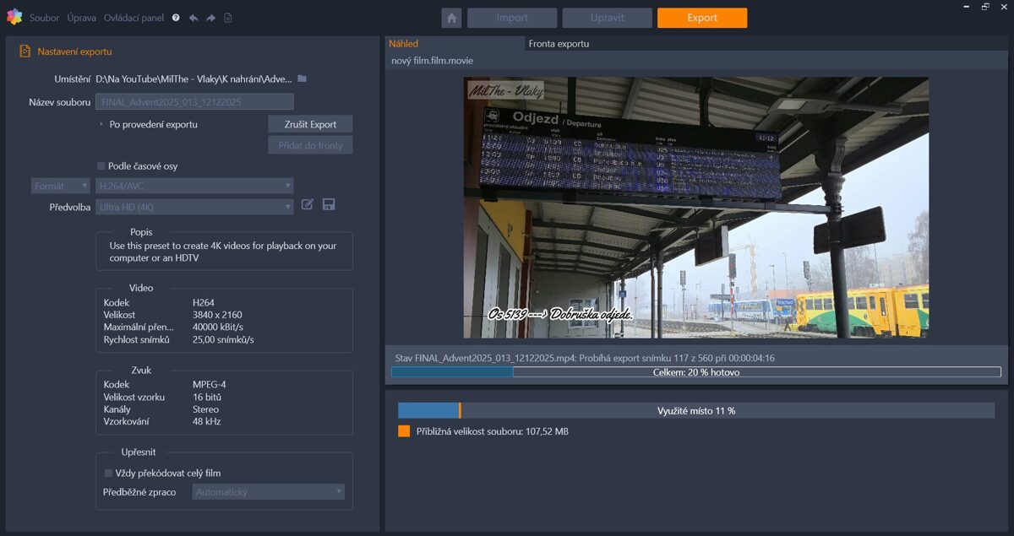Click the redo arrow icon
Screen dimensions: 1014x536
(x=210, y=18)
